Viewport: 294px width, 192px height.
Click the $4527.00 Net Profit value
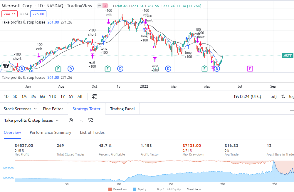[x=24, y=146]
